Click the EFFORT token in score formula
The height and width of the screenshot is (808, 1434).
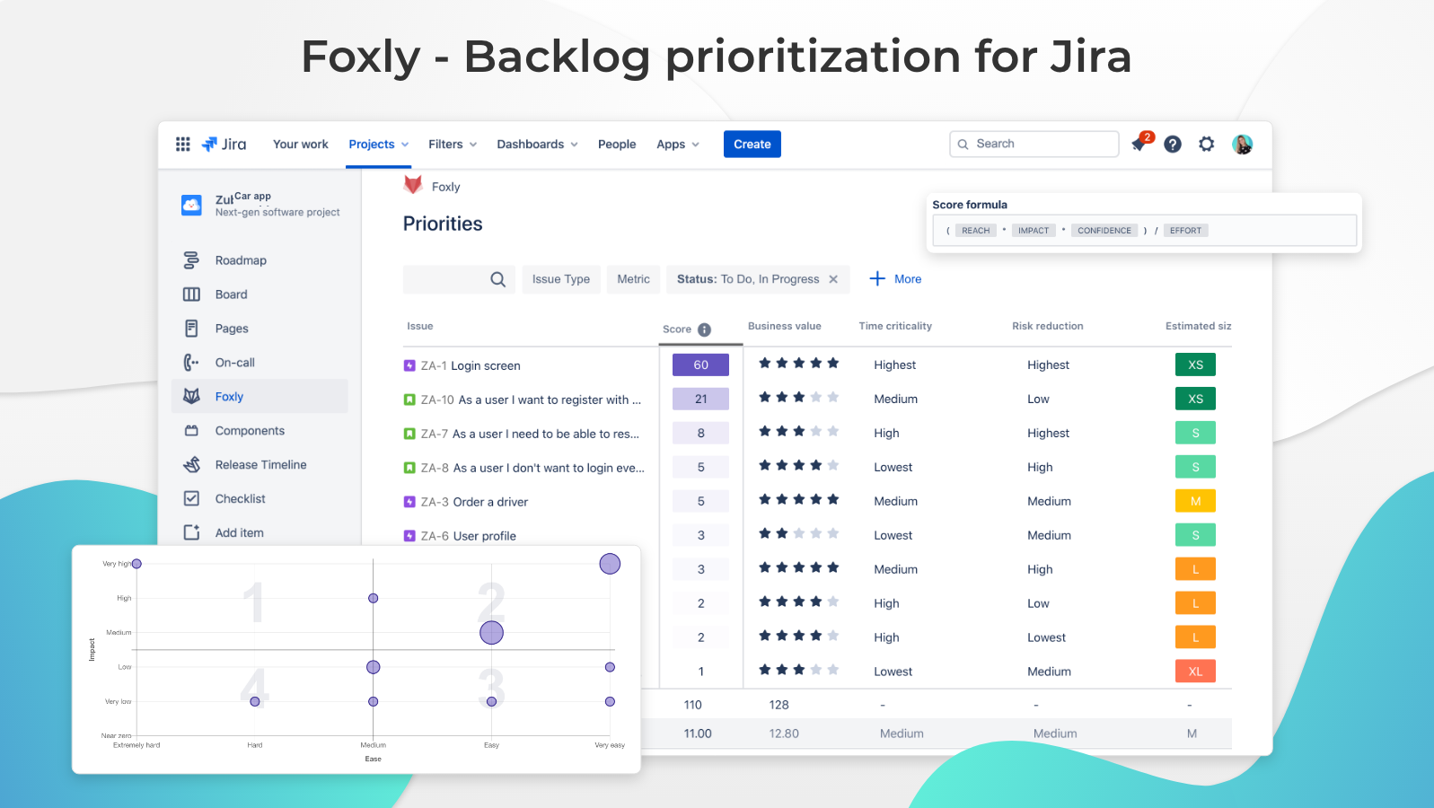pyautogui.click(x=1186, y=231)
